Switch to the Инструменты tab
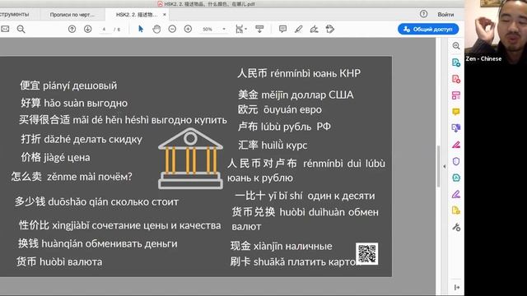Screen dimensions: 527x296 [x=15, y=15]
